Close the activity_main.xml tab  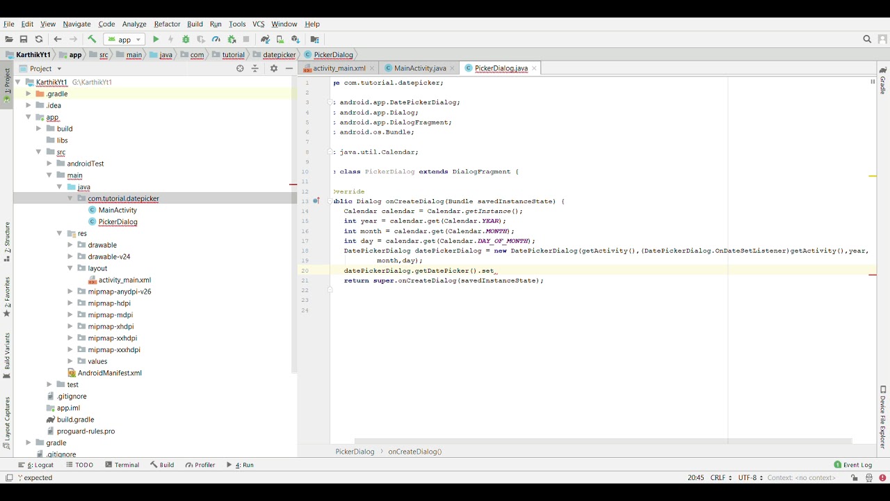372,68
